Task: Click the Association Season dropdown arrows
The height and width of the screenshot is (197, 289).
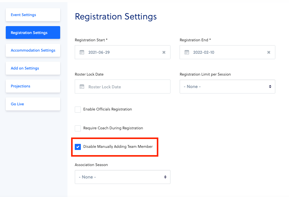Action: (165, 177)
